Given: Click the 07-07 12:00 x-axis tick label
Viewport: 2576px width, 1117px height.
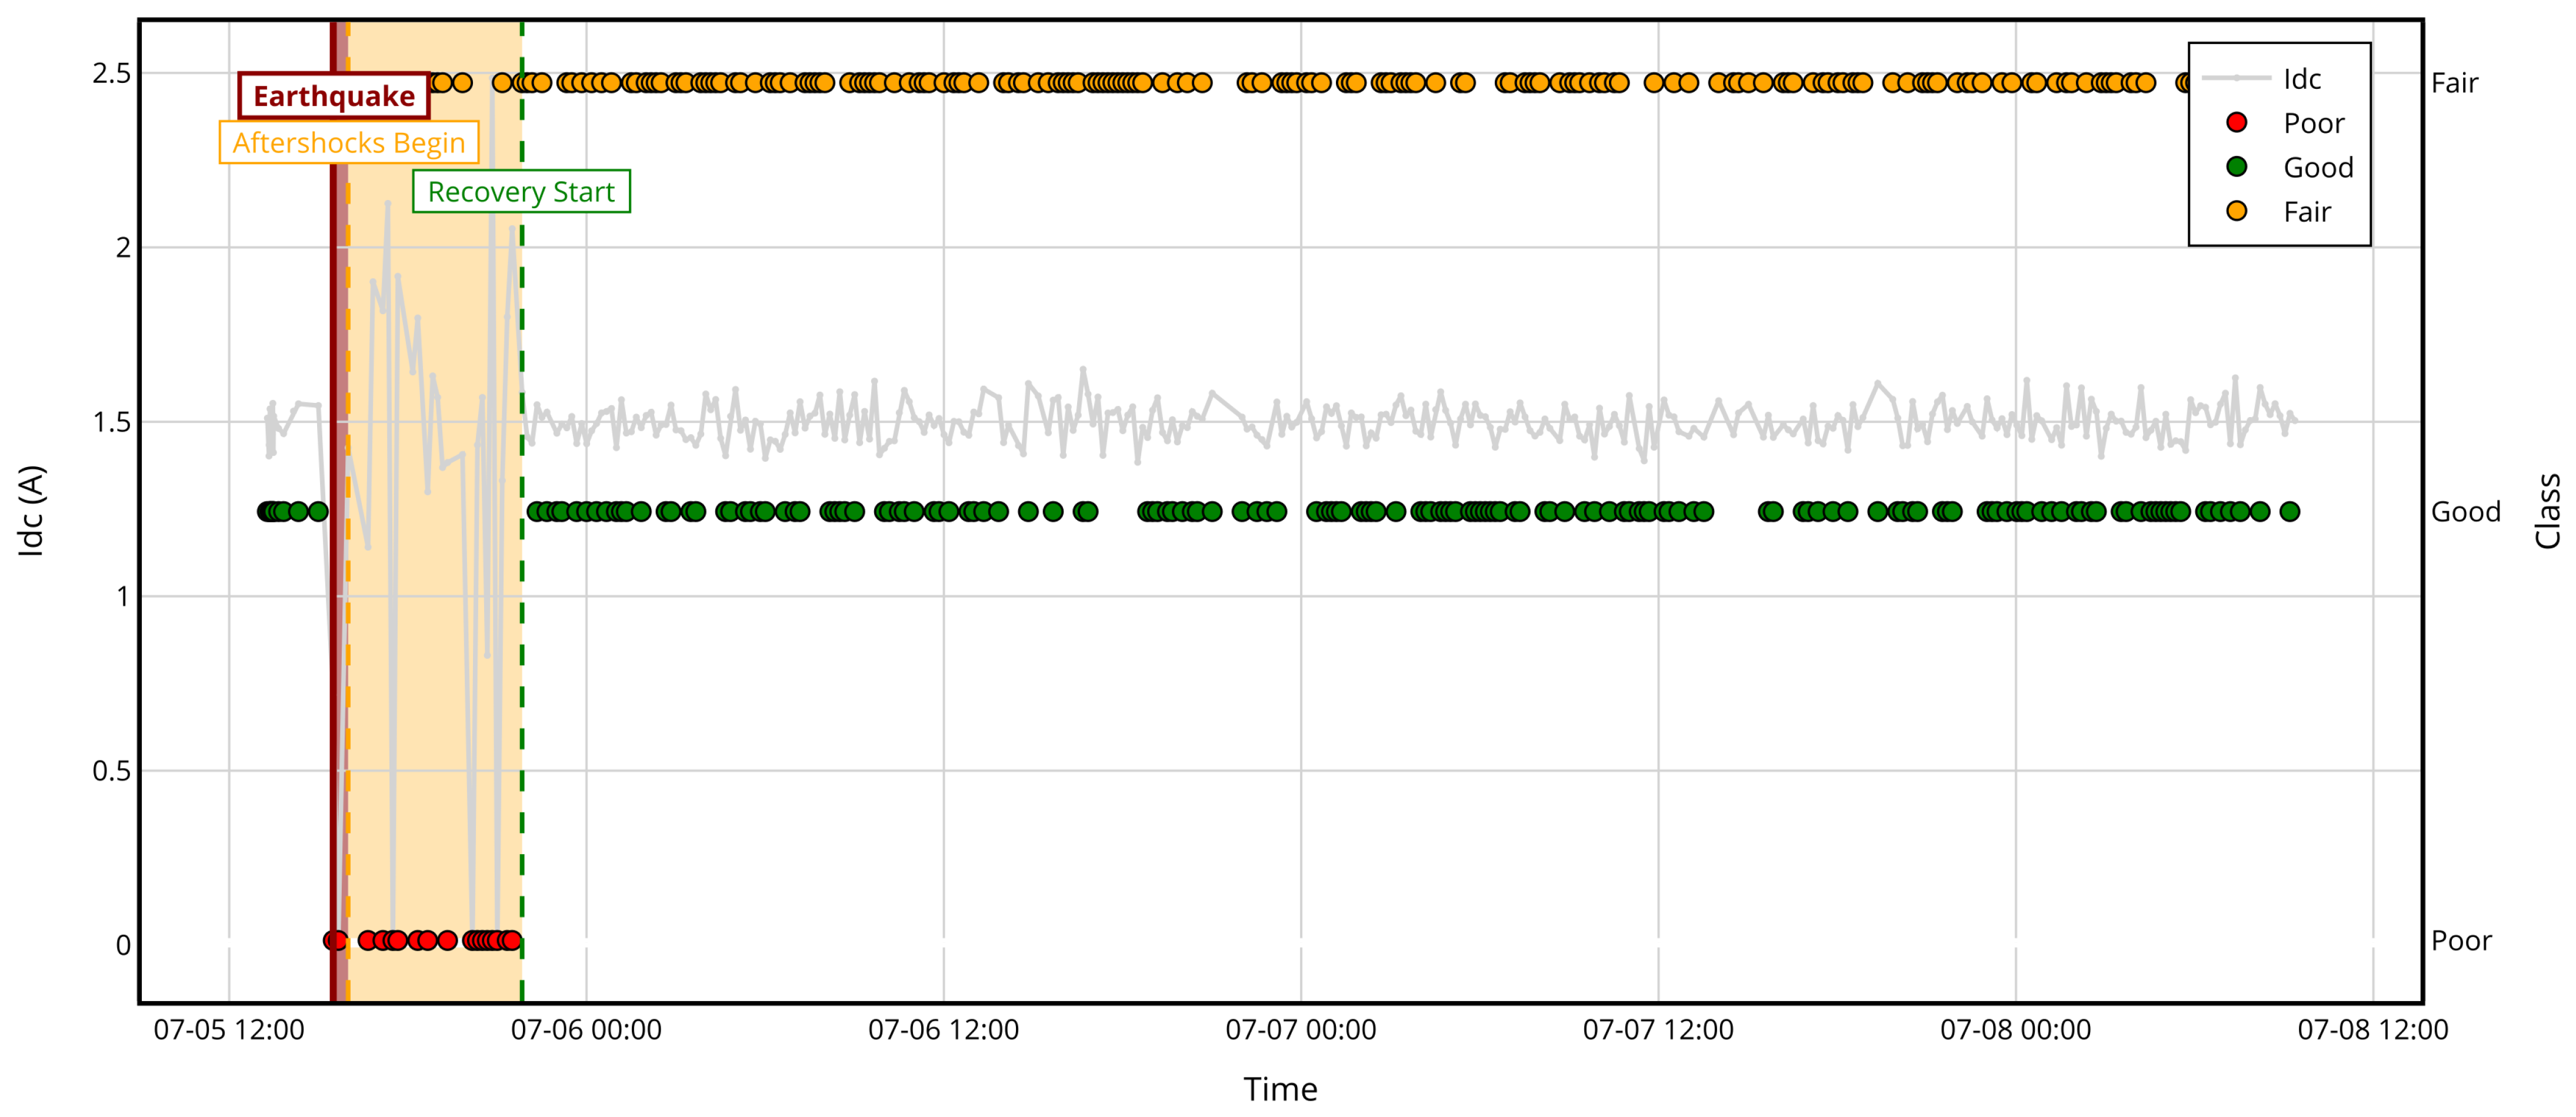Looking at the screenshot, I should pos(1658,1030).
